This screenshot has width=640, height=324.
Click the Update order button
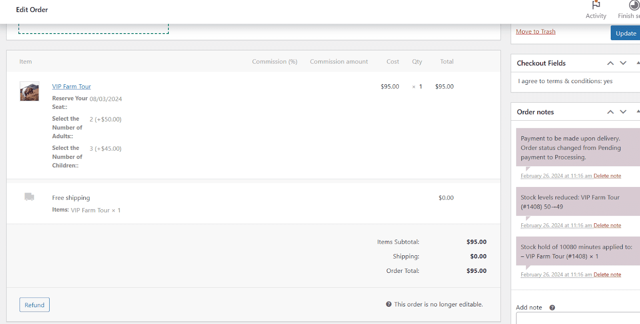click(x=626, y=33)
